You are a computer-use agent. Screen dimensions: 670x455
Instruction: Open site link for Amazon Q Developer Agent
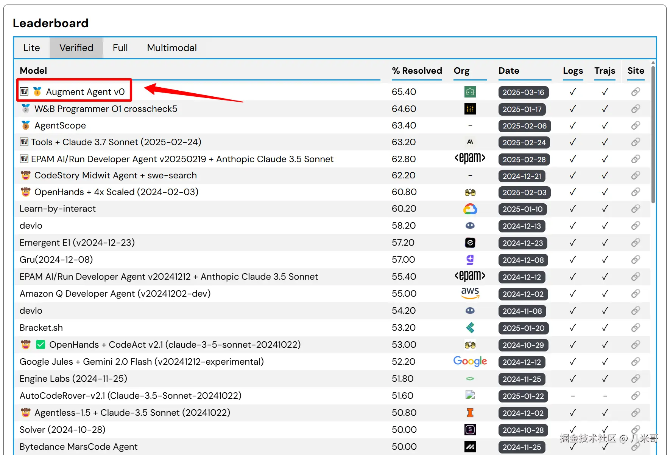636,294
